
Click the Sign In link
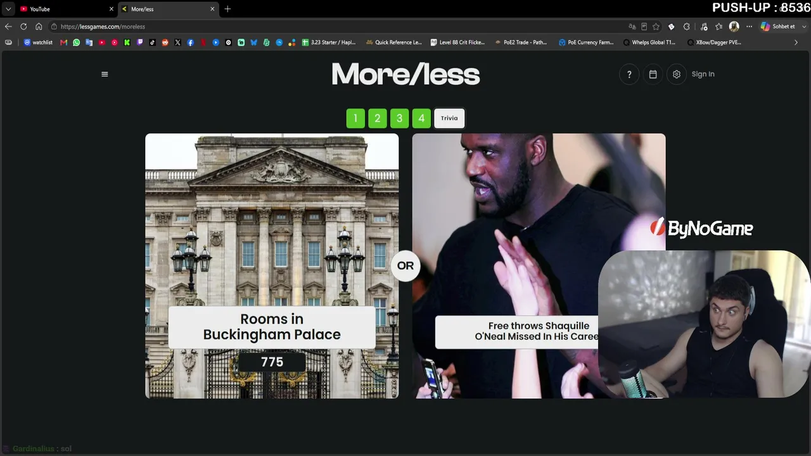703,74
